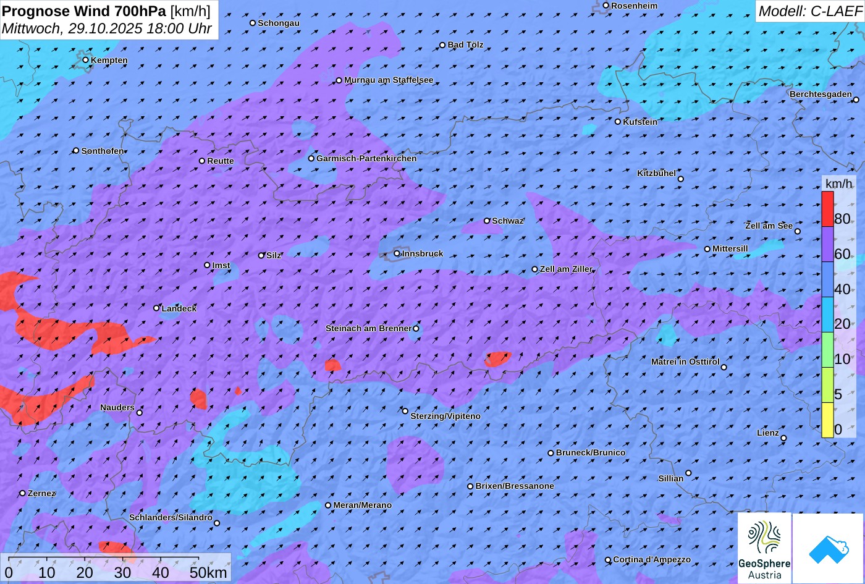The width and height of the screenshot is (865, 584).
Task: Click the Meran/Merano marker dot
Action: pos(328,505)
